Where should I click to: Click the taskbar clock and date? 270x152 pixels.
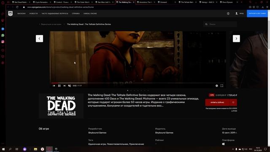[258, 149]
